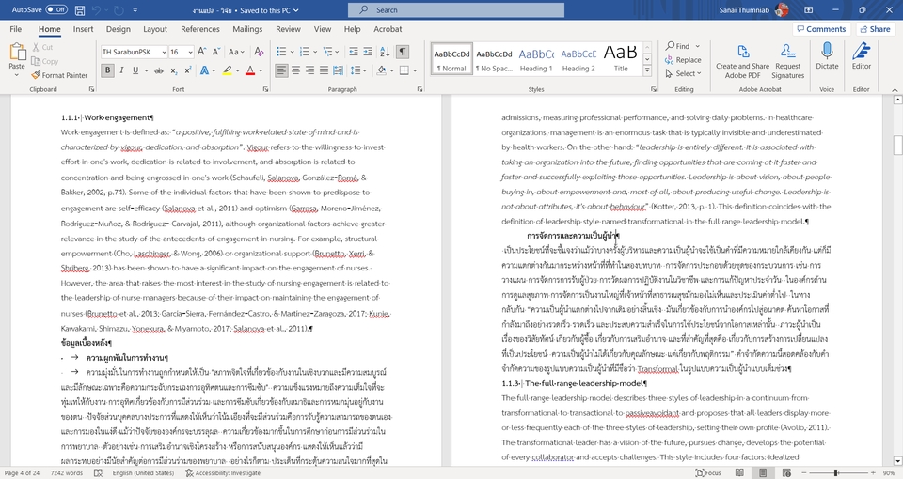The width and height of the screenshot is (903, 479).
Task: Apply red font color
Action: [250, 70]
